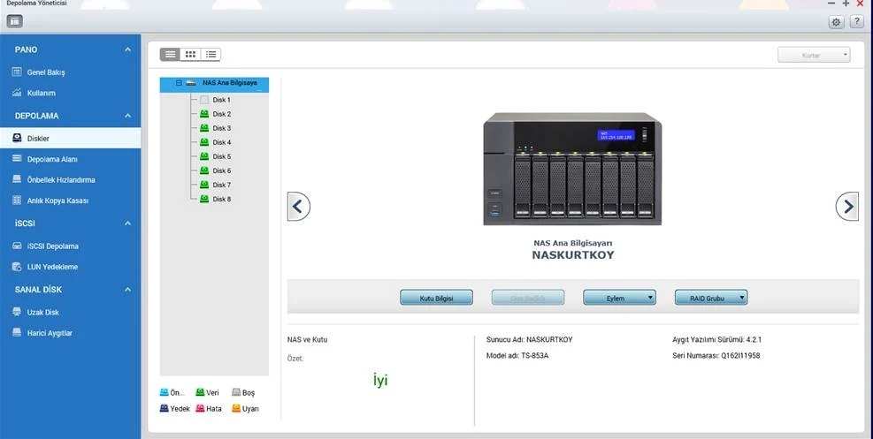
Task: Click the NAS device image
Action: click(x=572, y=169)
